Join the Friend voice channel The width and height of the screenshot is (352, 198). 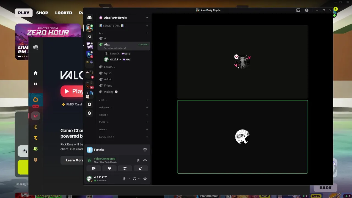tap(124, 86)
